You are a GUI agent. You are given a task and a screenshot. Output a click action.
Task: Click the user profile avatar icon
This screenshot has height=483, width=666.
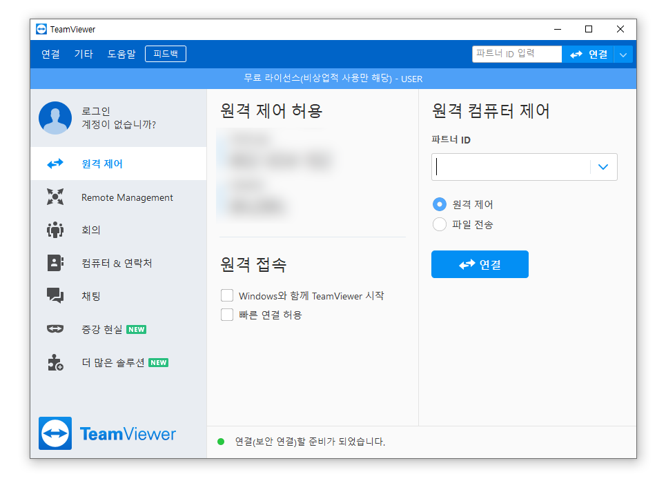pos(55,118)
